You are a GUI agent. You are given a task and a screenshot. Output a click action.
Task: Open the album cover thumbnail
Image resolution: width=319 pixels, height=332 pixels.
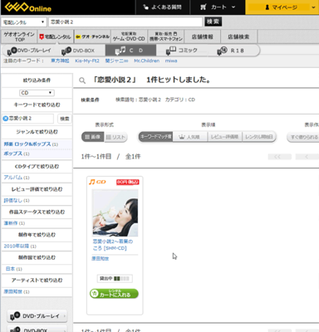[115, 212]
